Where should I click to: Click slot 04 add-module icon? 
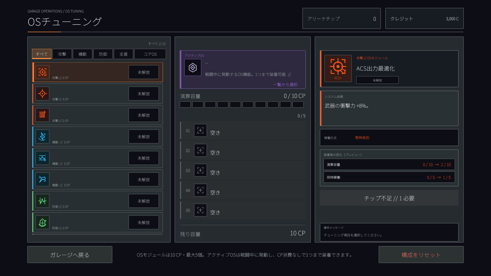click(200, 190)
